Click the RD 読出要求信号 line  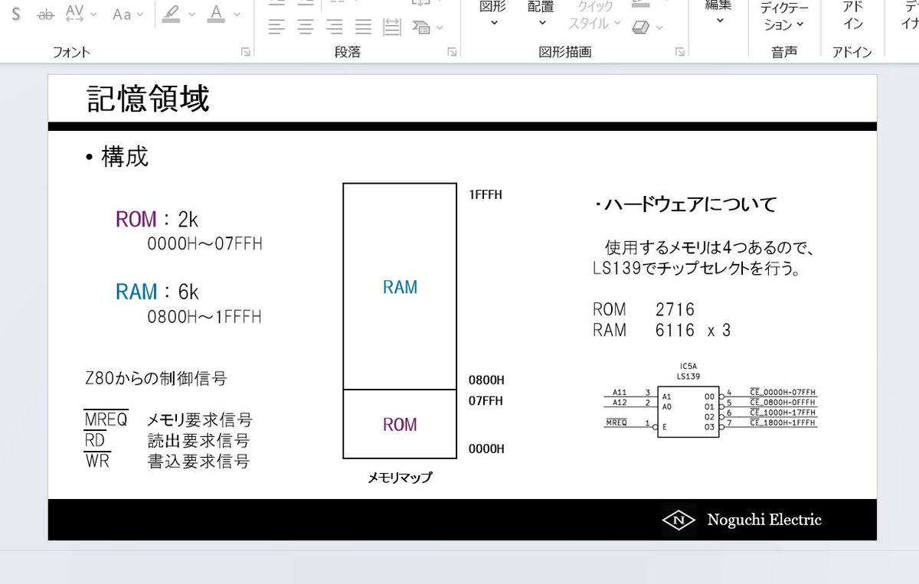coord(167,441)
